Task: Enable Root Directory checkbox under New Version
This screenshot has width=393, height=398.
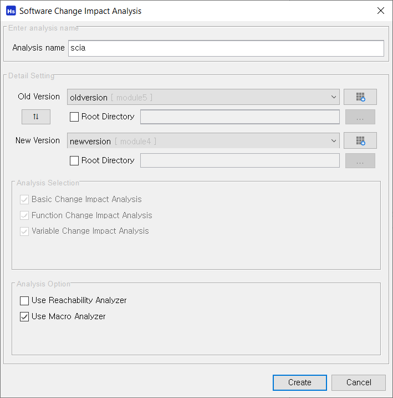Action: coord(74,160)
